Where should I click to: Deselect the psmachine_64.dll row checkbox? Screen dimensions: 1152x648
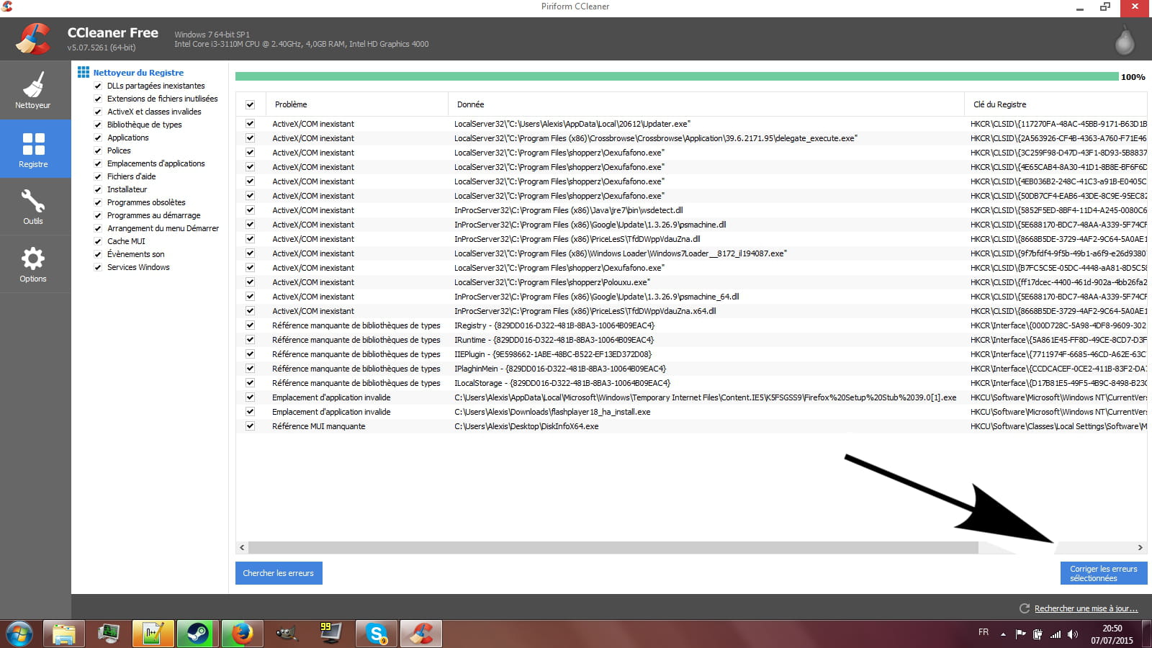coord(250,297)
